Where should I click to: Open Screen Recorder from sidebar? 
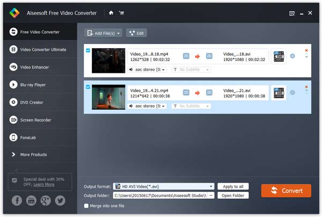(40, 120)
